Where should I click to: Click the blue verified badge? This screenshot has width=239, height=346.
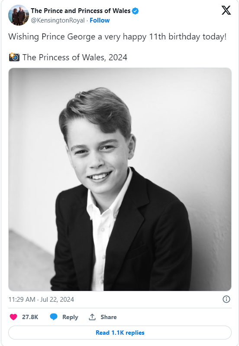point(135,11)
